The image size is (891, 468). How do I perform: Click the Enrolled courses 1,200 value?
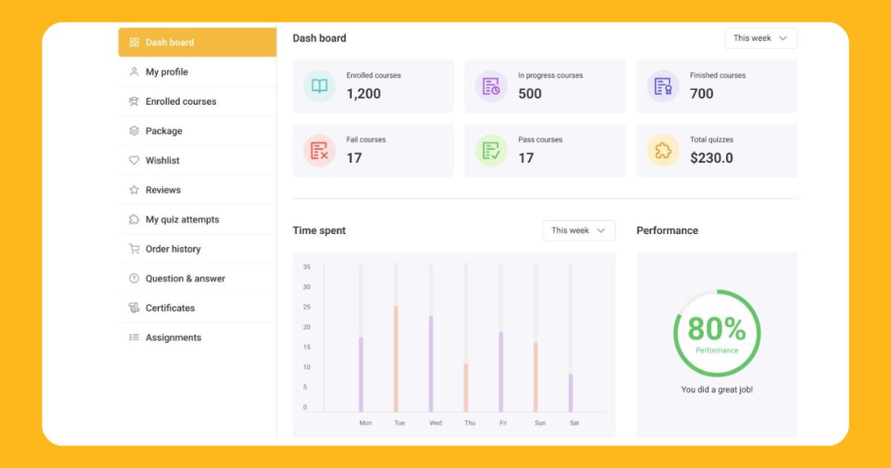pyautogui.click(x=364, y=94)
